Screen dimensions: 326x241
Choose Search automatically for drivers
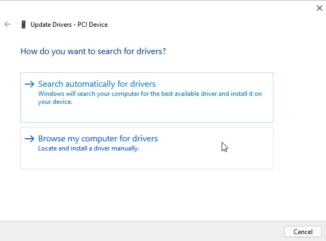97,84
